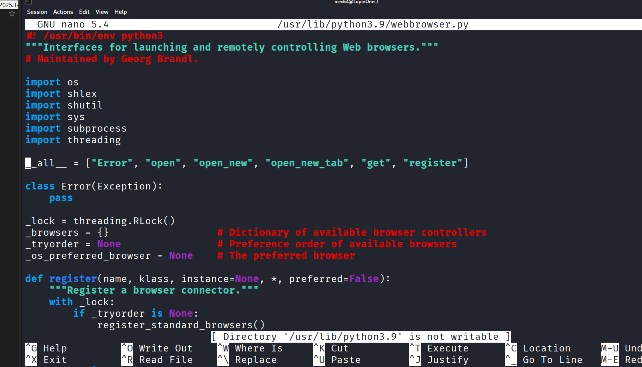The width and height of the screenshot is (642, 367).
Task: Click the ^R Read File shortcut
Action: [x=157, y=360]
